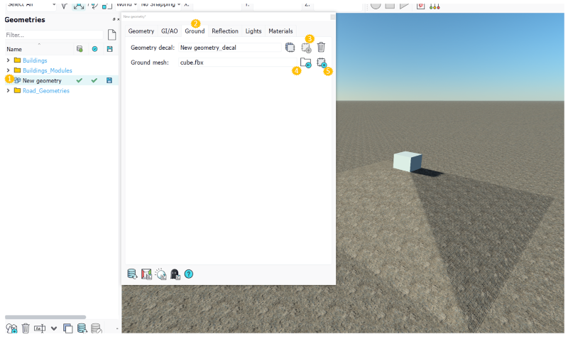Image resolution: width=568 pixels, height=337 pixels.
Task: Click the create new geometry decal icon
Action: click(x=306, y=48)
